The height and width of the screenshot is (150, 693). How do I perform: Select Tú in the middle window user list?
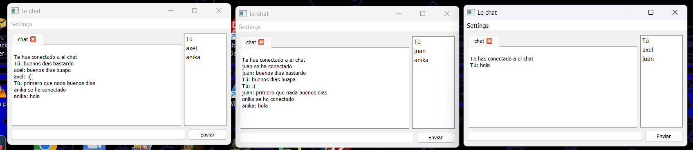point(417,42)
